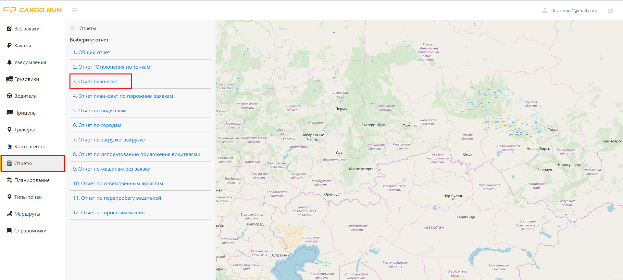This screenshot has height=280, width=623.
Task: Open Отчет по простоям машин
Action: pos(109,212)
